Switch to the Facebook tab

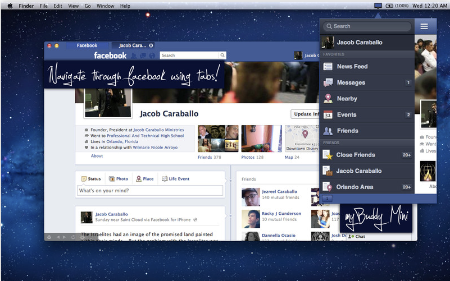87,45
